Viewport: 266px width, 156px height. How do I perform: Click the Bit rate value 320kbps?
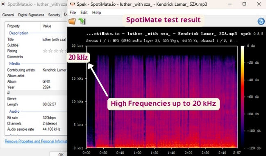(49, 118)
